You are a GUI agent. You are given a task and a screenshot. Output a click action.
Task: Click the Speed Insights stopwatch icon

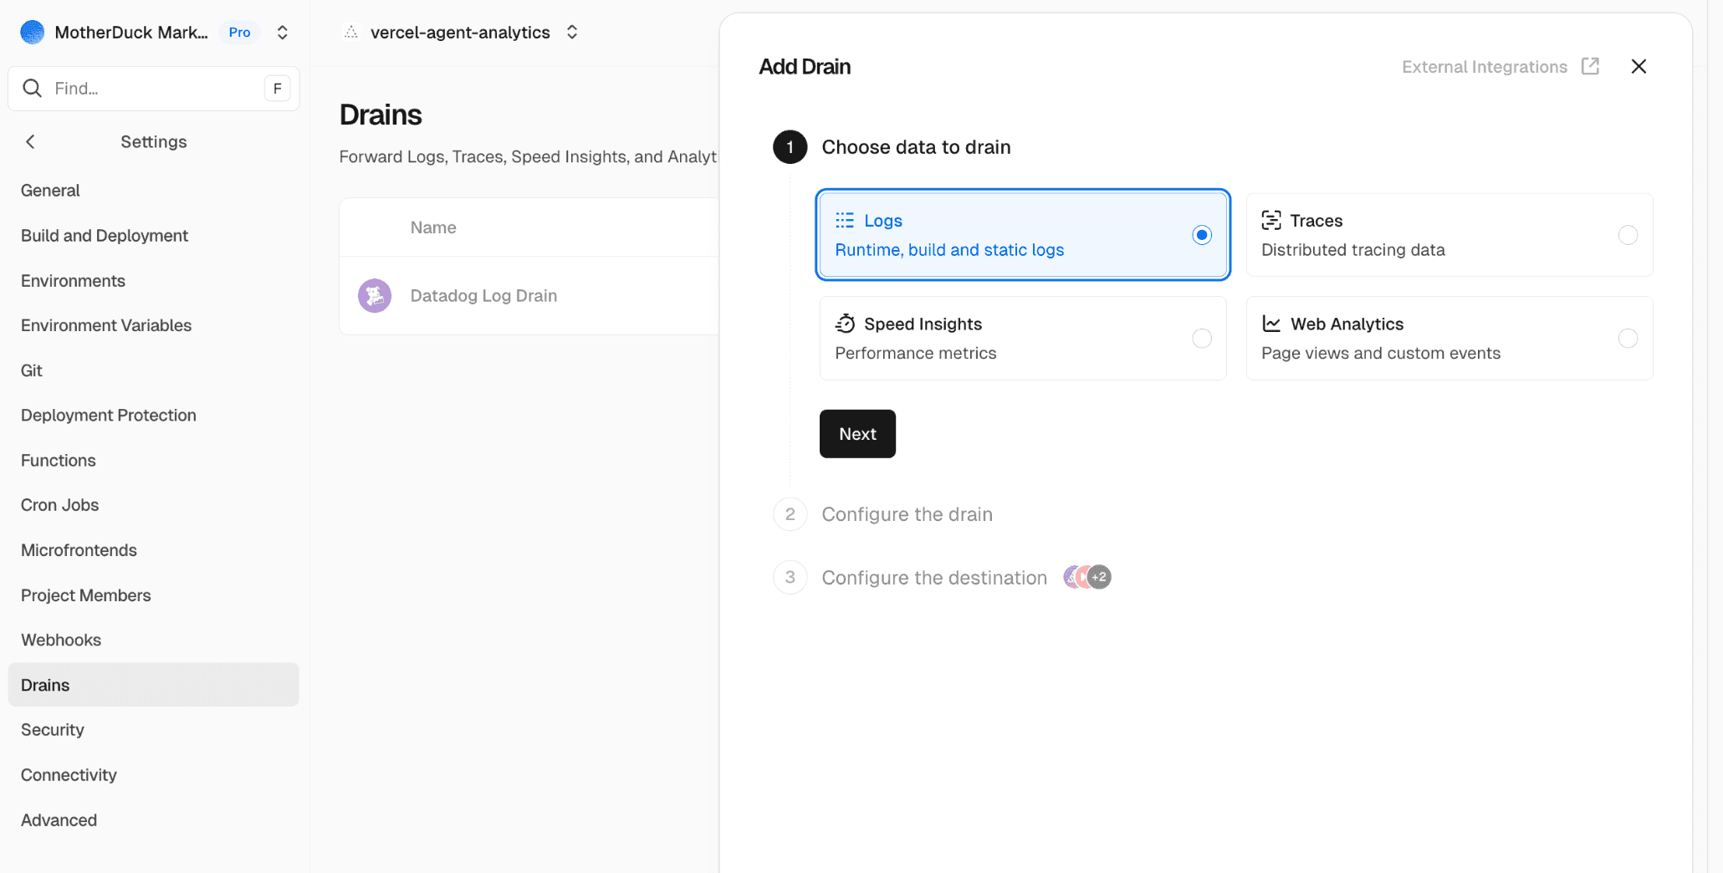coord(845,324)
